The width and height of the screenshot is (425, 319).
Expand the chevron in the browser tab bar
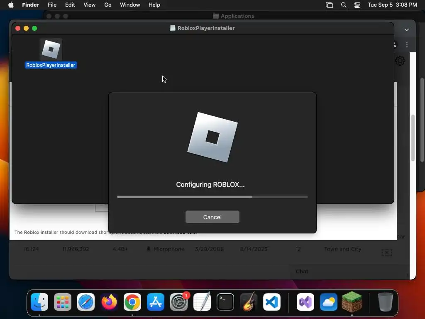click(x=407, y=30)
